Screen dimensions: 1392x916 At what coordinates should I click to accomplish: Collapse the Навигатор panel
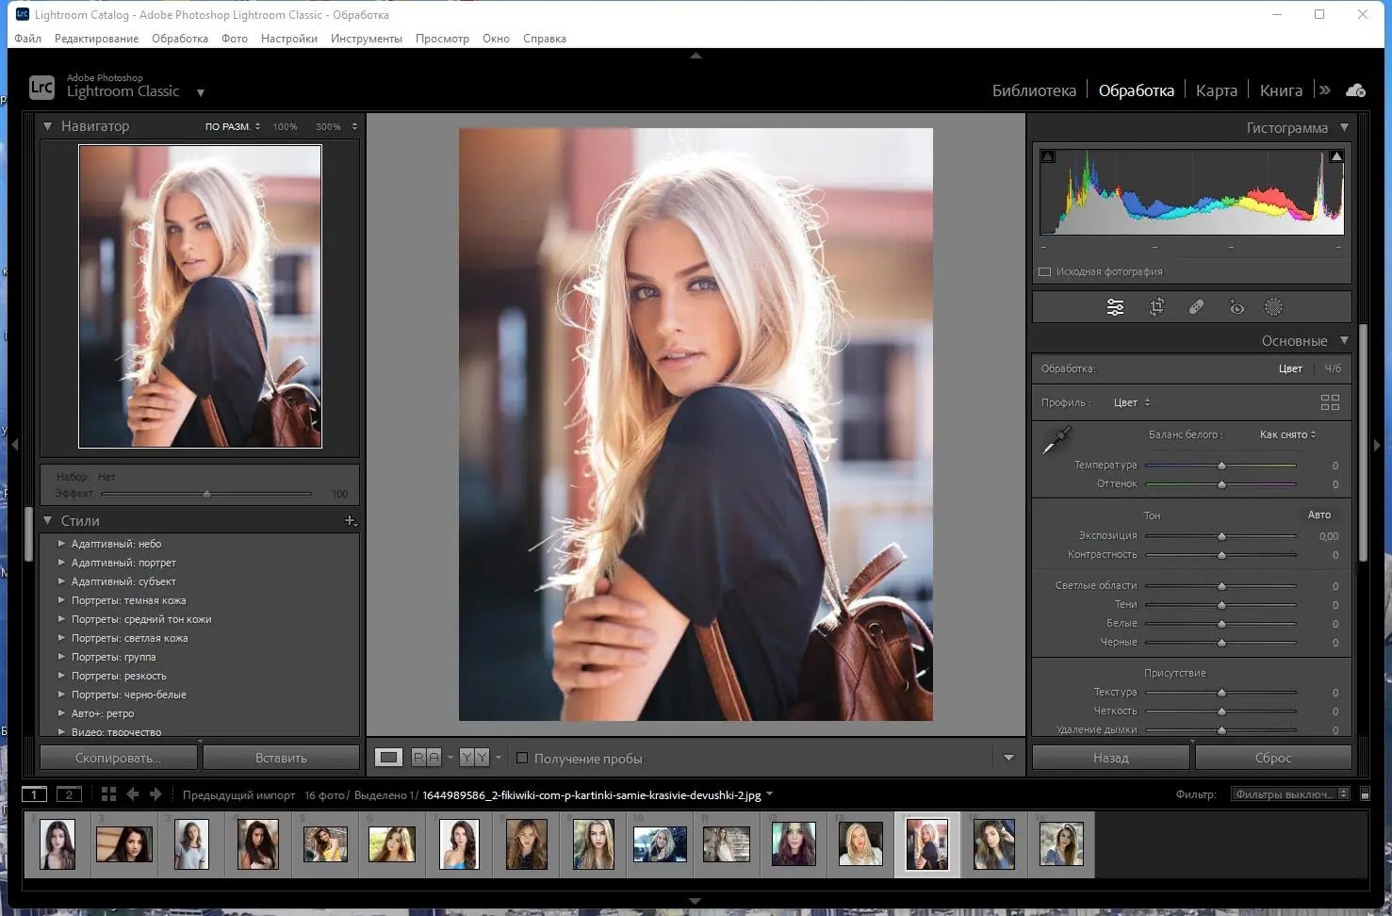point(48,125)
